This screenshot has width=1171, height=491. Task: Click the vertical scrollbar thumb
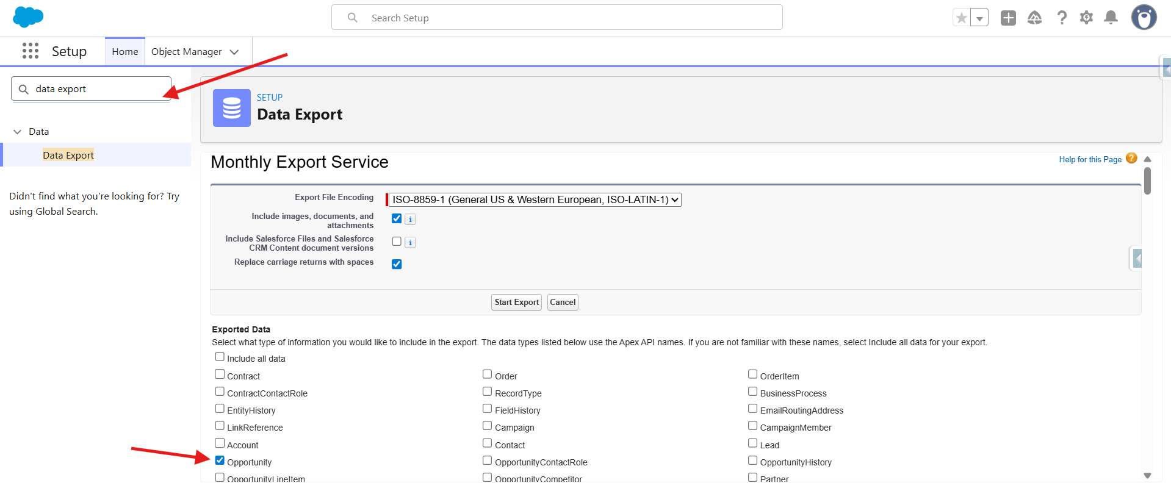tap(1147, 181)
